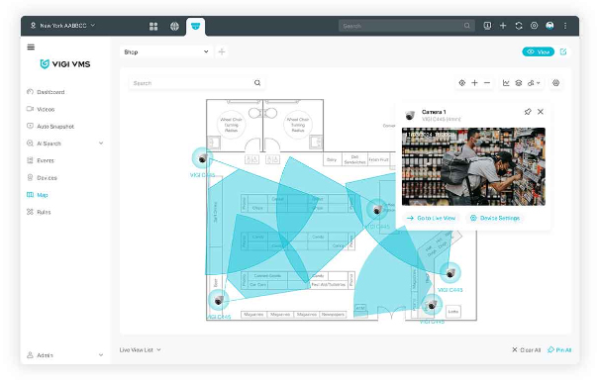Zoom out on the map
Image resolution: width=599 pixels, height=386 pixels.
pos(487,83)
